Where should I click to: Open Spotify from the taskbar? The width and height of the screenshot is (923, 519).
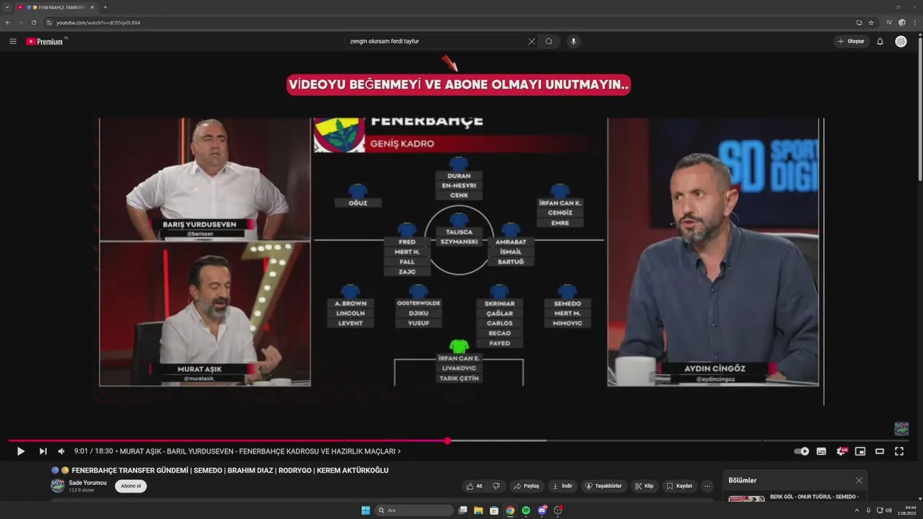526,510
